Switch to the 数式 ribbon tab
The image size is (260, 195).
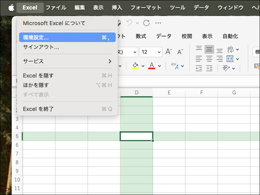point(141,36)
